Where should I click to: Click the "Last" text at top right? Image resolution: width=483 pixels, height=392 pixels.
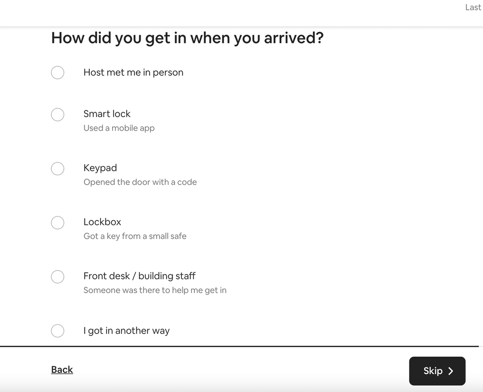point(473,7)
